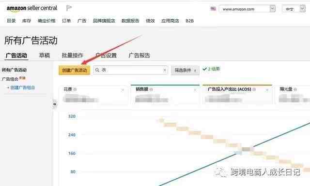Open the 广告报告 tab
The height and width of the screenshot is (186, 310).
[x=139, y=56]
